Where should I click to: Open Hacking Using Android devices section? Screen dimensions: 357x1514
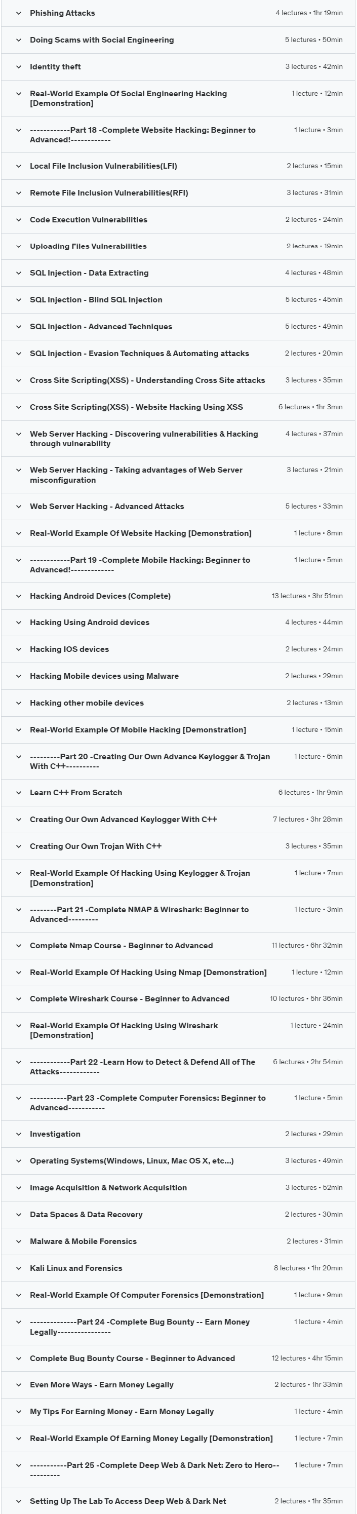click(89, 623)
